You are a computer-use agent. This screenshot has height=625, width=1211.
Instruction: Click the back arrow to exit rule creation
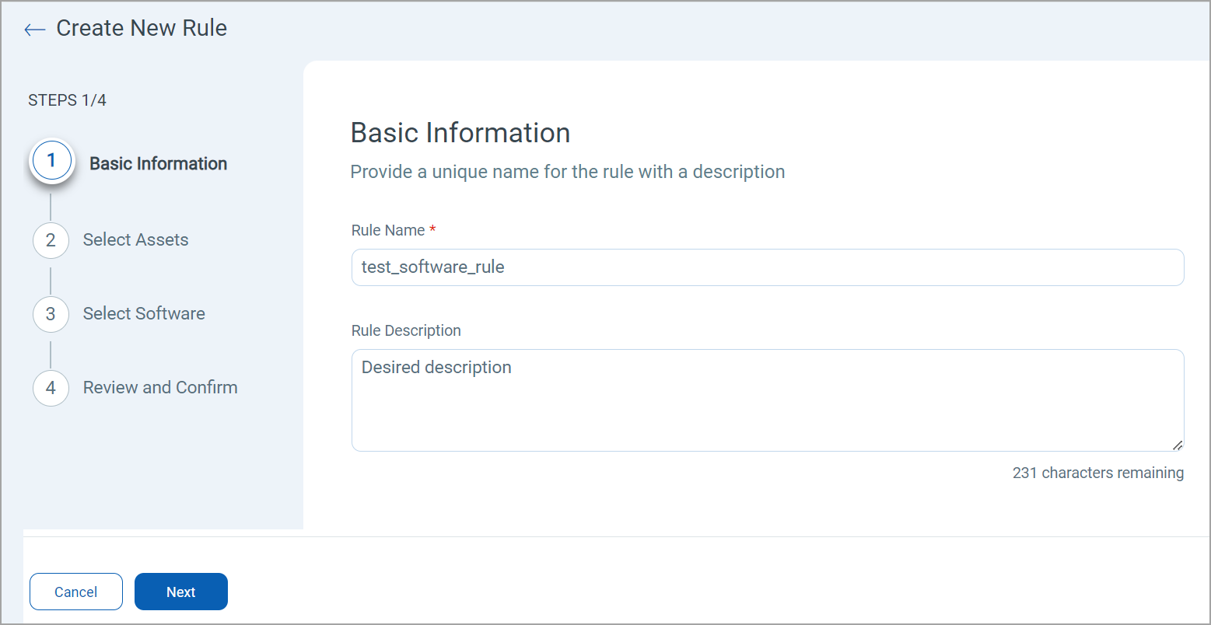click(34, 29)
